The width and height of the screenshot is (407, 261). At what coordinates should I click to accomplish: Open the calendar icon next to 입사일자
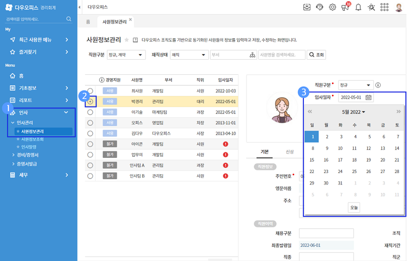(368, 98)
